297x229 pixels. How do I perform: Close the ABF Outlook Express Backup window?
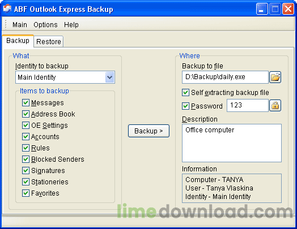click(288, 9)
